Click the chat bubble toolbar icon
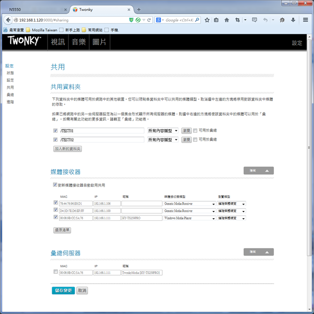Viewport: 314px width, 314px height. [254, 20]
